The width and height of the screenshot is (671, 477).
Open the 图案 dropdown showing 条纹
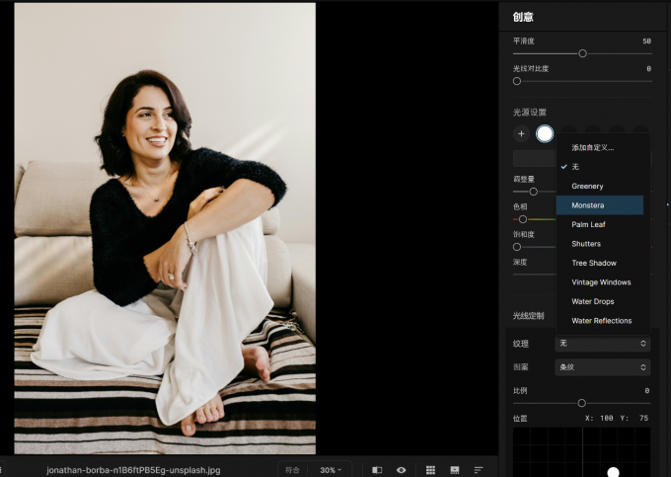[602, 367]
